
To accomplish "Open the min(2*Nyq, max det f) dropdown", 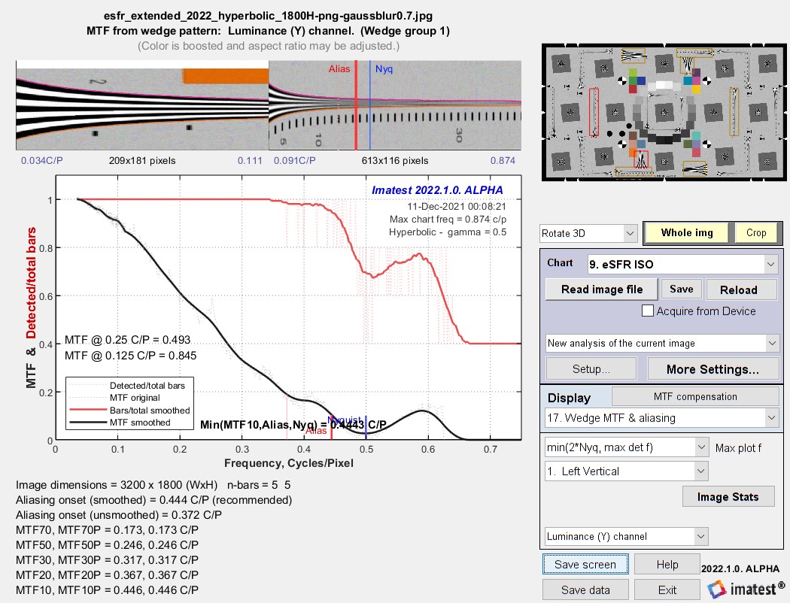I will 627,447.
